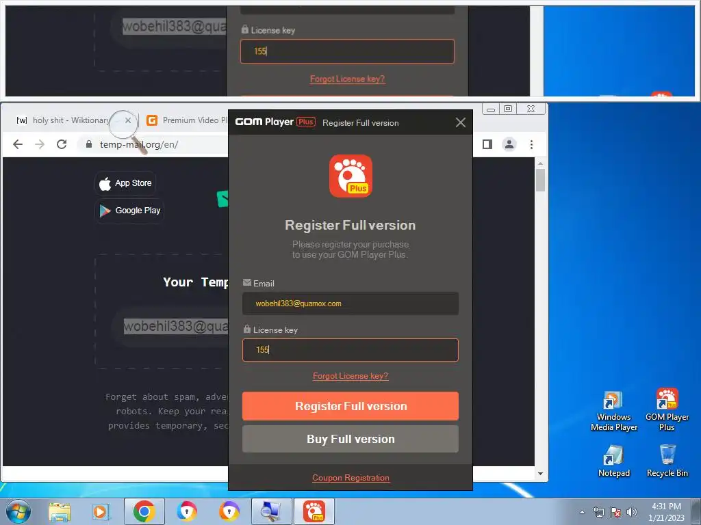Image resolution: width=701 pixels, height=525 pixels.
Task: Click the App Store badge
Action: (125, 183)
